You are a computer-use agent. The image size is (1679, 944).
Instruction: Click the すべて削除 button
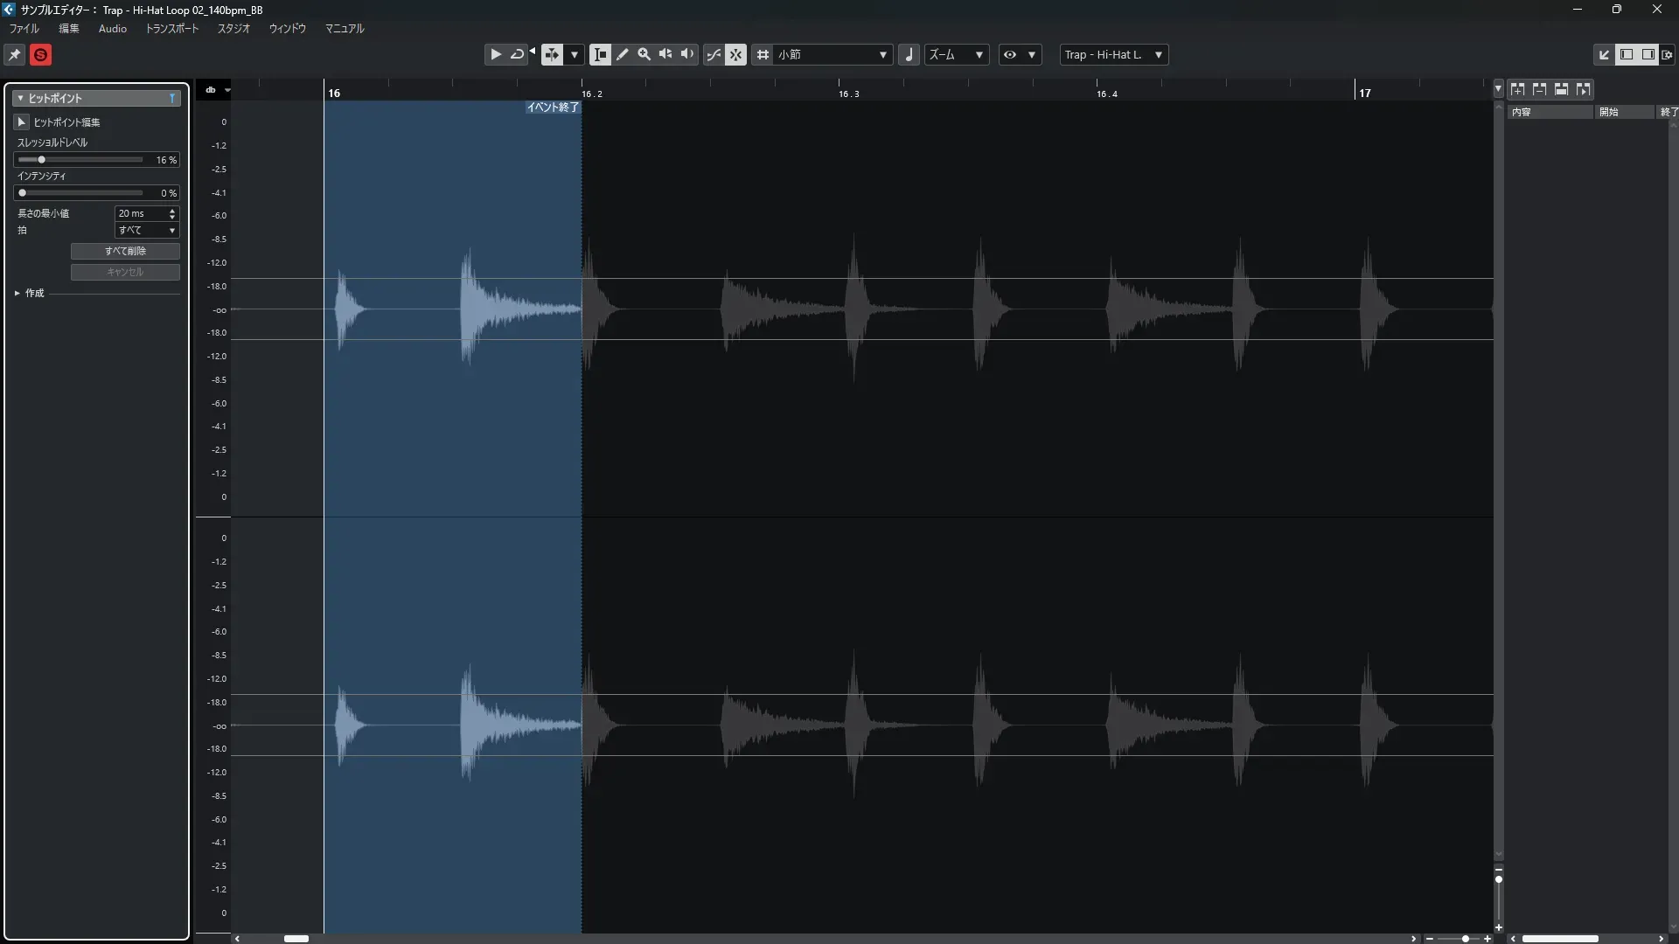[125, 251]
